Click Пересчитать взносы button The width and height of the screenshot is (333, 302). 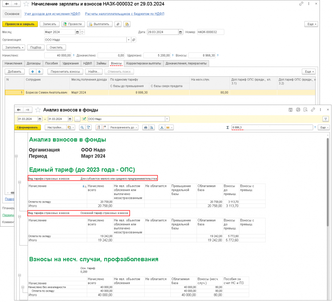click(65, 72)
